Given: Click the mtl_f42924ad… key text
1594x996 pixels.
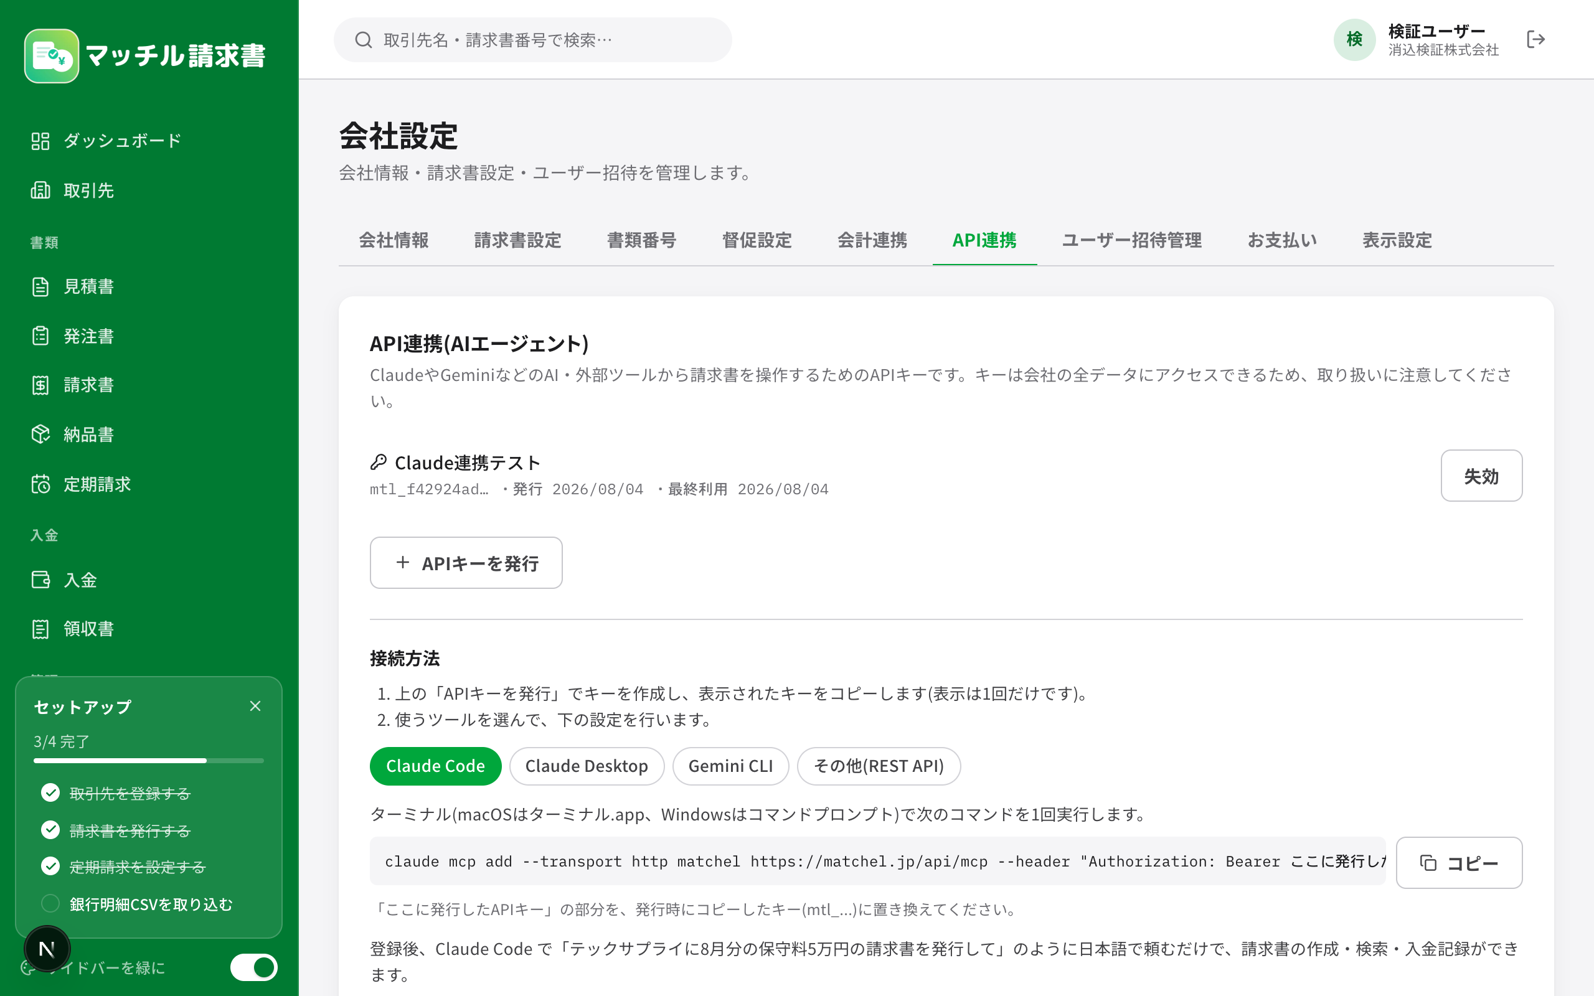Looking at the screenshot, I should (x=430, y=489).
